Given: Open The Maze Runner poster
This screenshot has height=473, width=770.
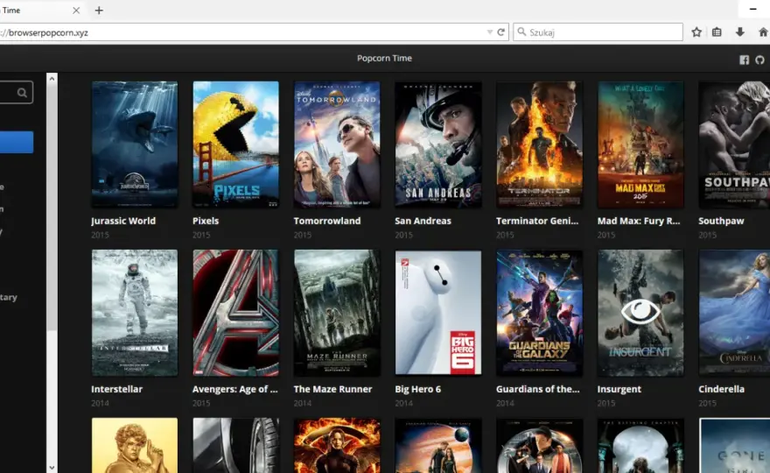Looking at the screenshot, I should pyautogui.click(x=337, y=313).
